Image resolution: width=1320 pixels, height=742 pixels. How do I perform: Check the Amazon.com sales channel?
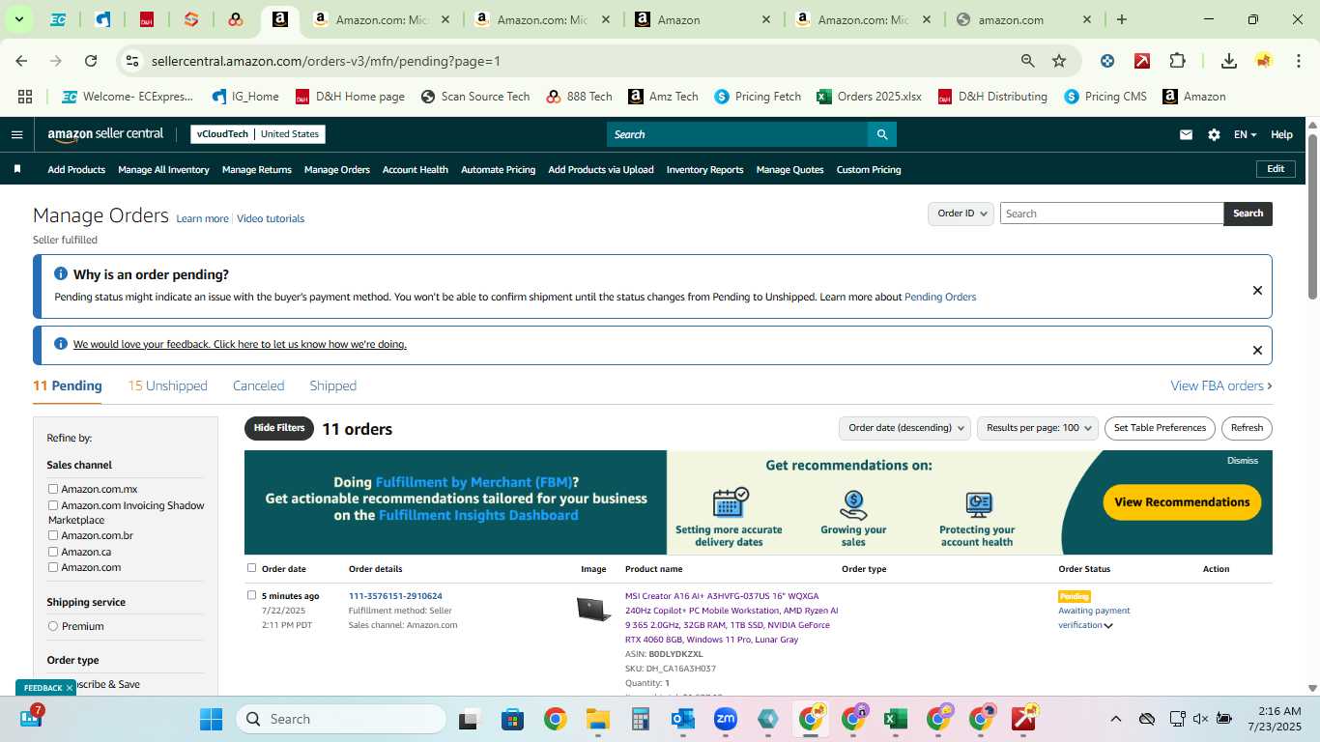click(53, 567)
